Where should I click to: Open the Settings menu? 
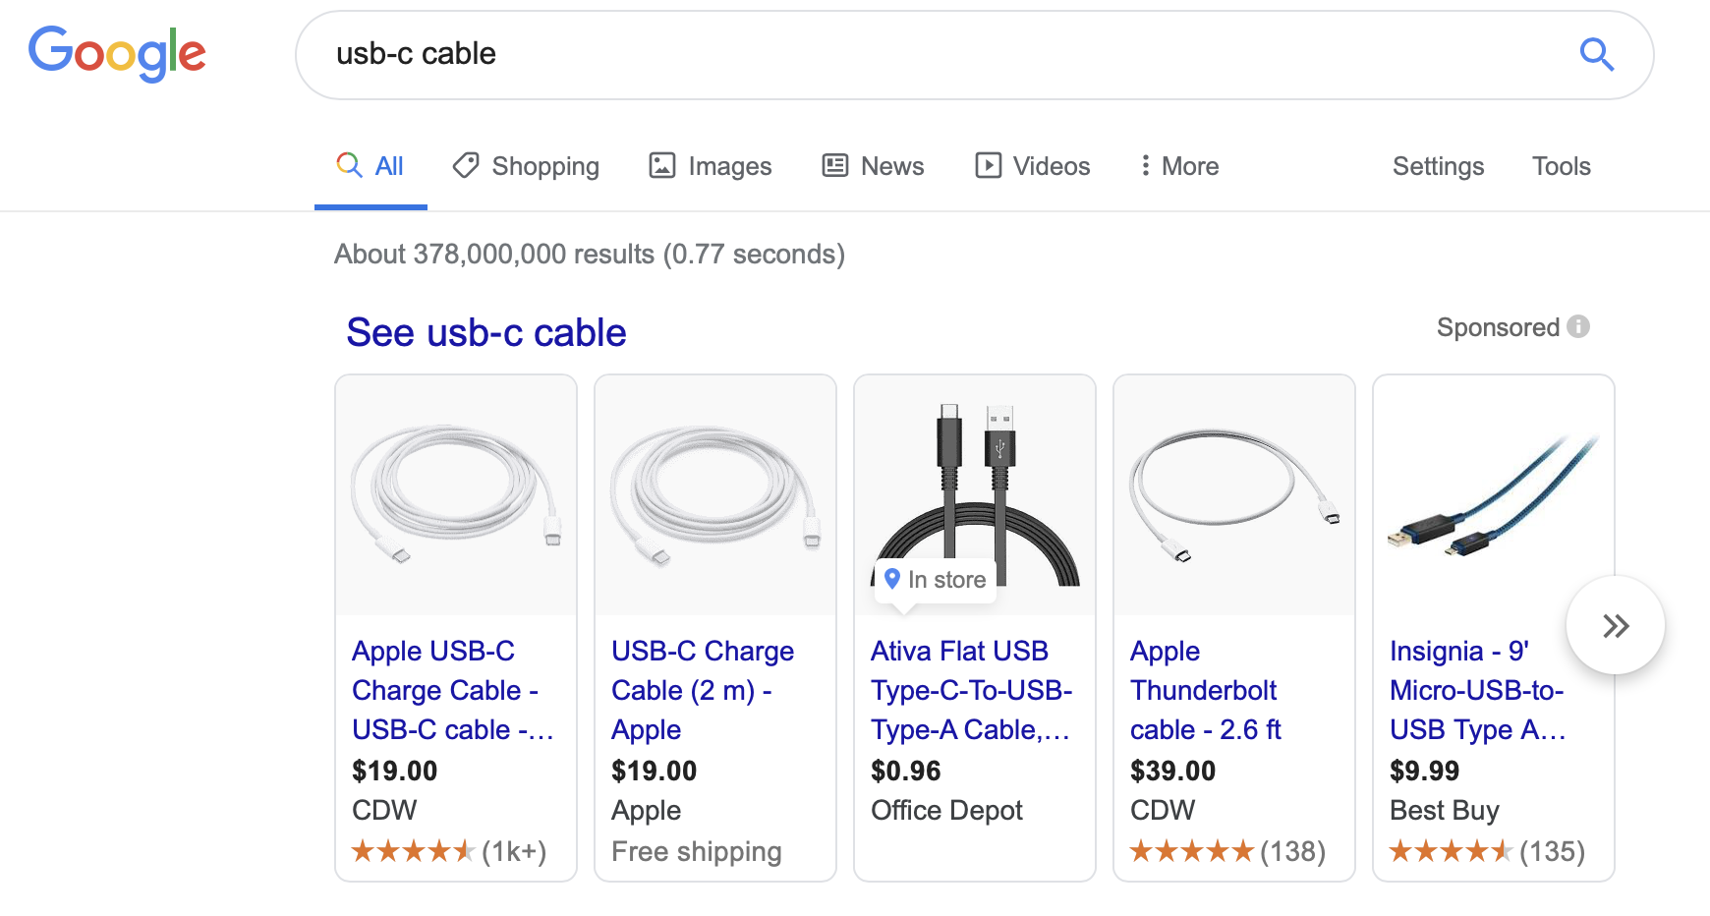click(1438, 165)
